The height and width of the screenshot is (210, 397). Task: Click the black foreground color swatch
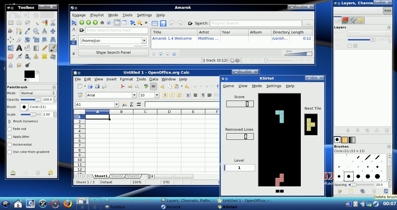29,74
